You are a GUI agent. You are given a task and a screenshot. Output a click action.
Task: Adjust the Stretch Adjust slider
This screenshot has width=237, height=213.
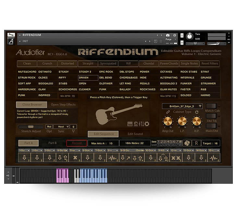click(31, 127)
